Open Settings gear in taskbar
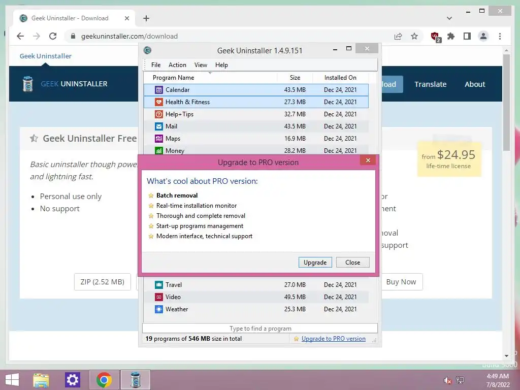Viewport: 520px width, 390px height. pyautogui.click(x=72, y=380)
